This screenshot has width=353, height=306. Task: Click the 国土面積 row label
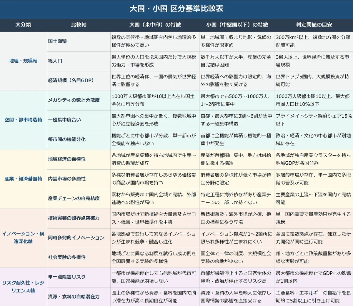58,41
